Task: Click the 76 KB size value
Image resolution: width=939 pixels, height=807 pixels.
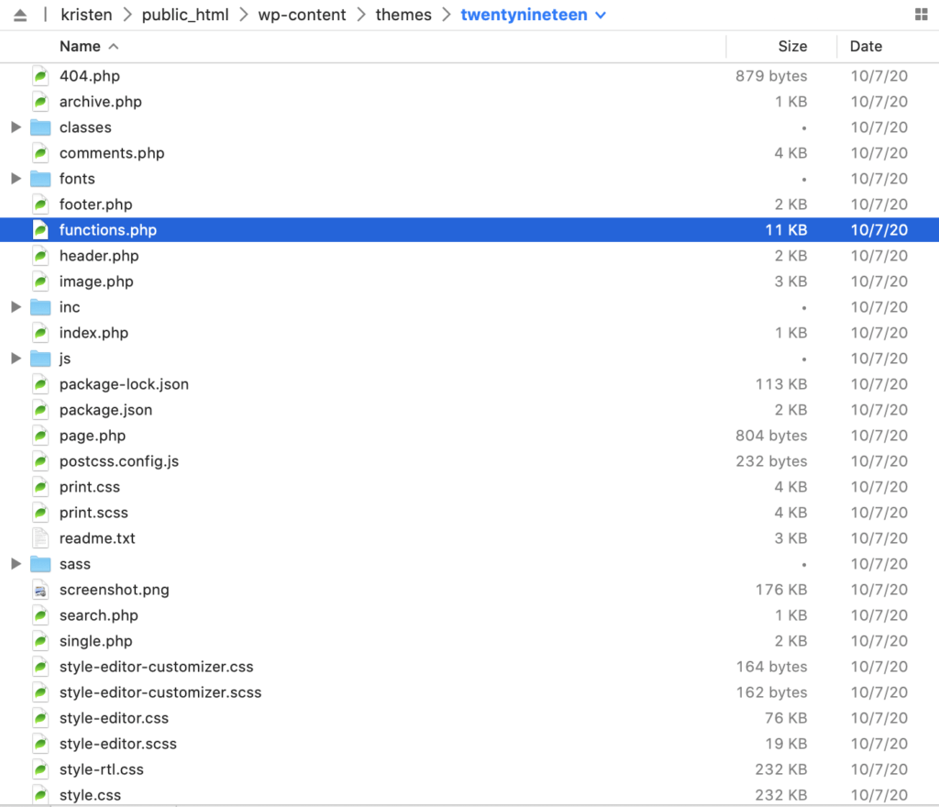Action: [x=786, y=718]
